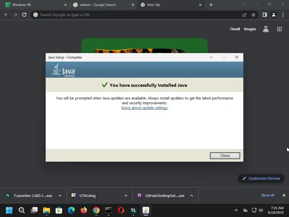289x217 pixels.
Task: Share this page icon in address bar
Action: pyautogui.click(x=244, y=15)
